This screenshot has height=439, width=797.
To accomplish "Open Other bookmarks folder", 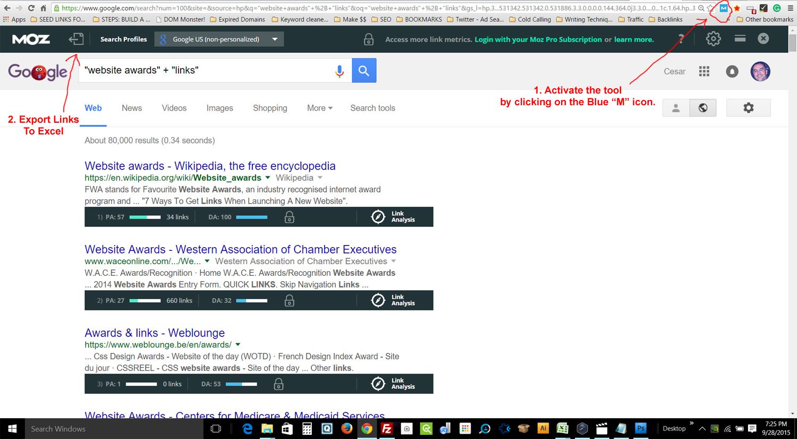I will pyautogui.click(x=765, y=19).
